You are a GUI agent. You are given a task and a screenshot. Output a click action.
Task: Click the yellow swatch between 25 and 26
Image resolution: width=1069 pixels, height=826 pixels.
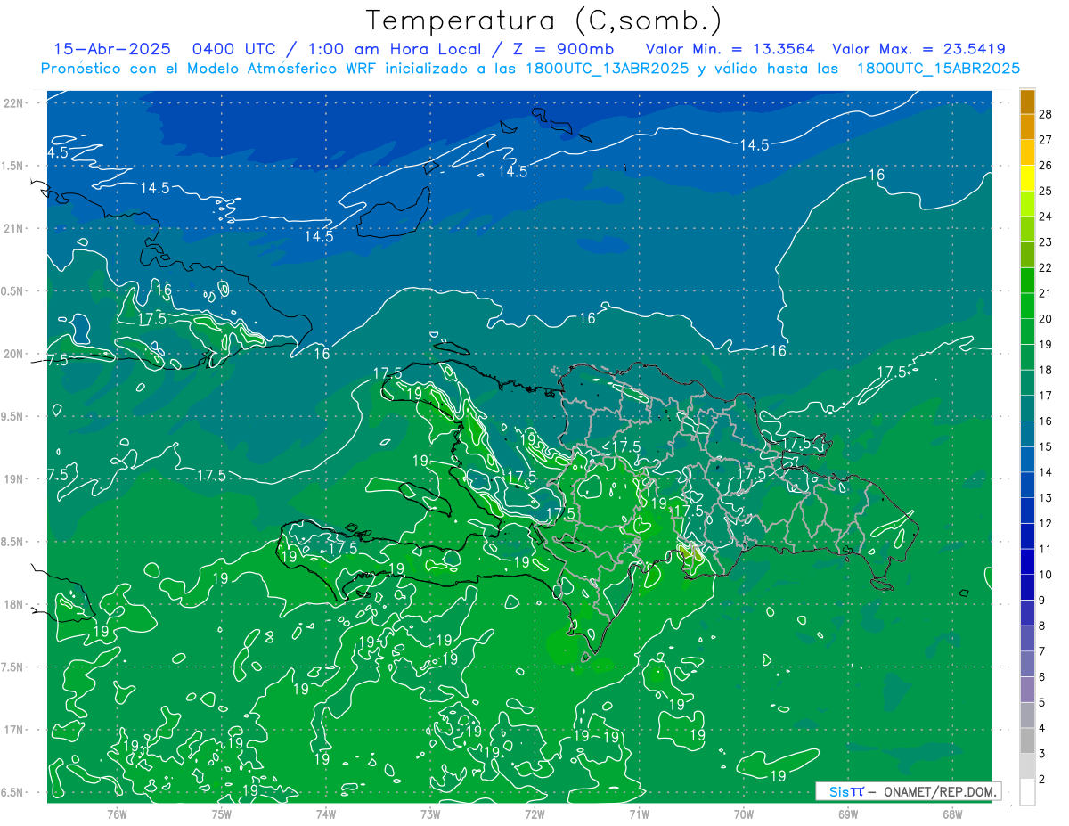click(x=1027, y=178)
